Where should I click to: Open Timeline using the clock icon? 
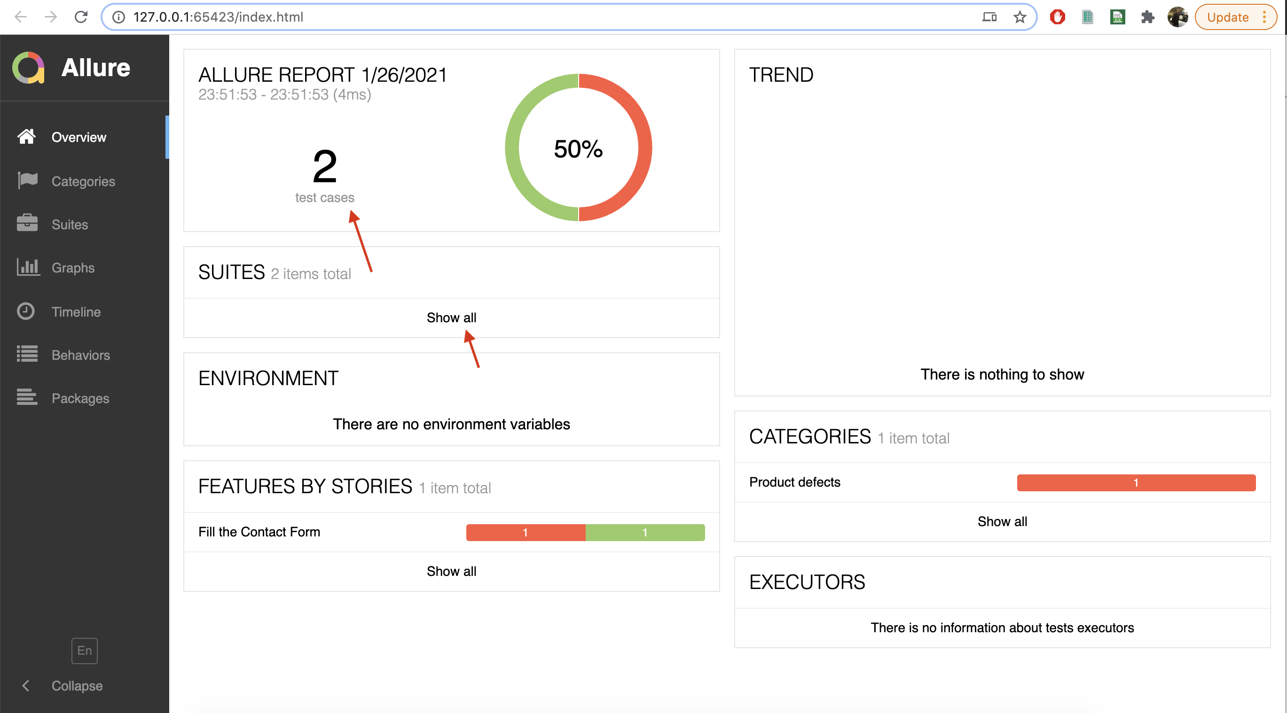tap(26, 310)
